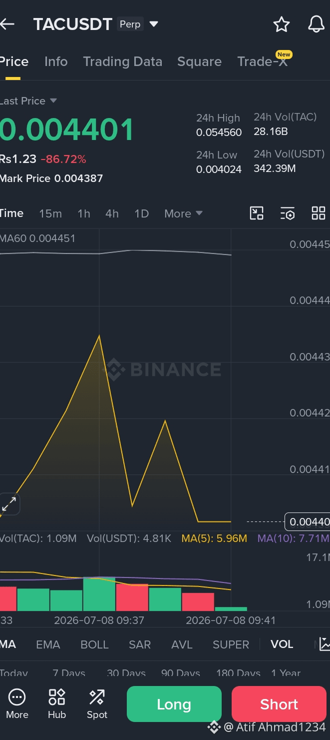Add TACUSDT to favorites star
The image size is (330, 740).
coord(282,24)
